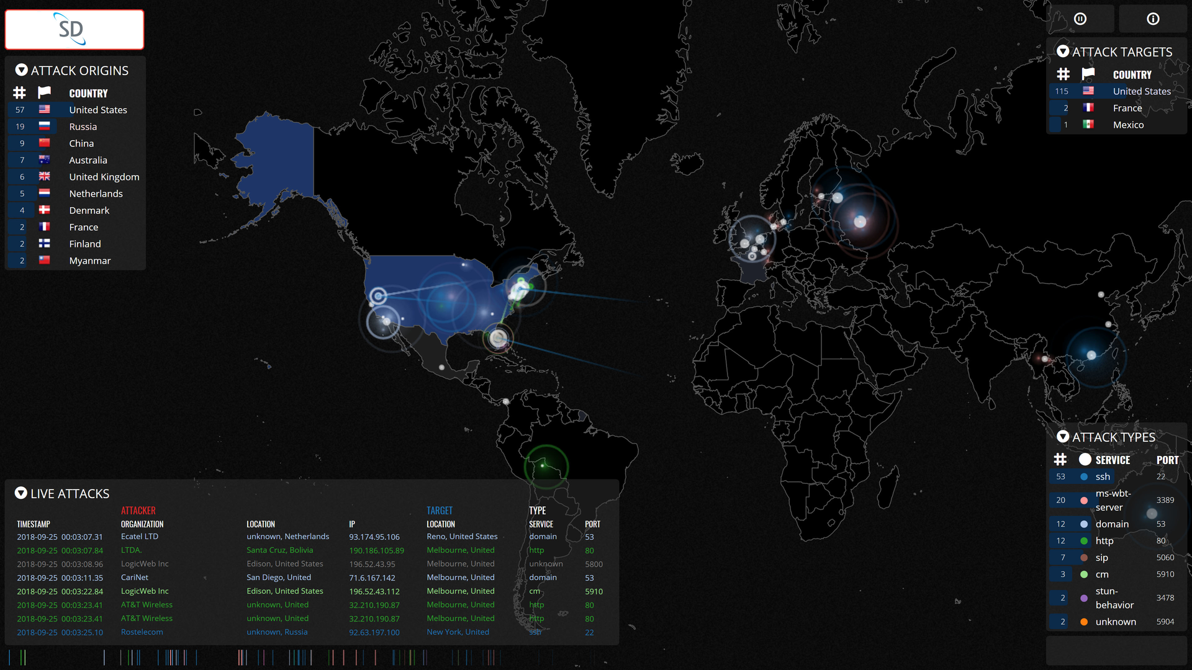
Task: Click the circle service icon in Attack Types header
Action: click(x=1085, y=460)
